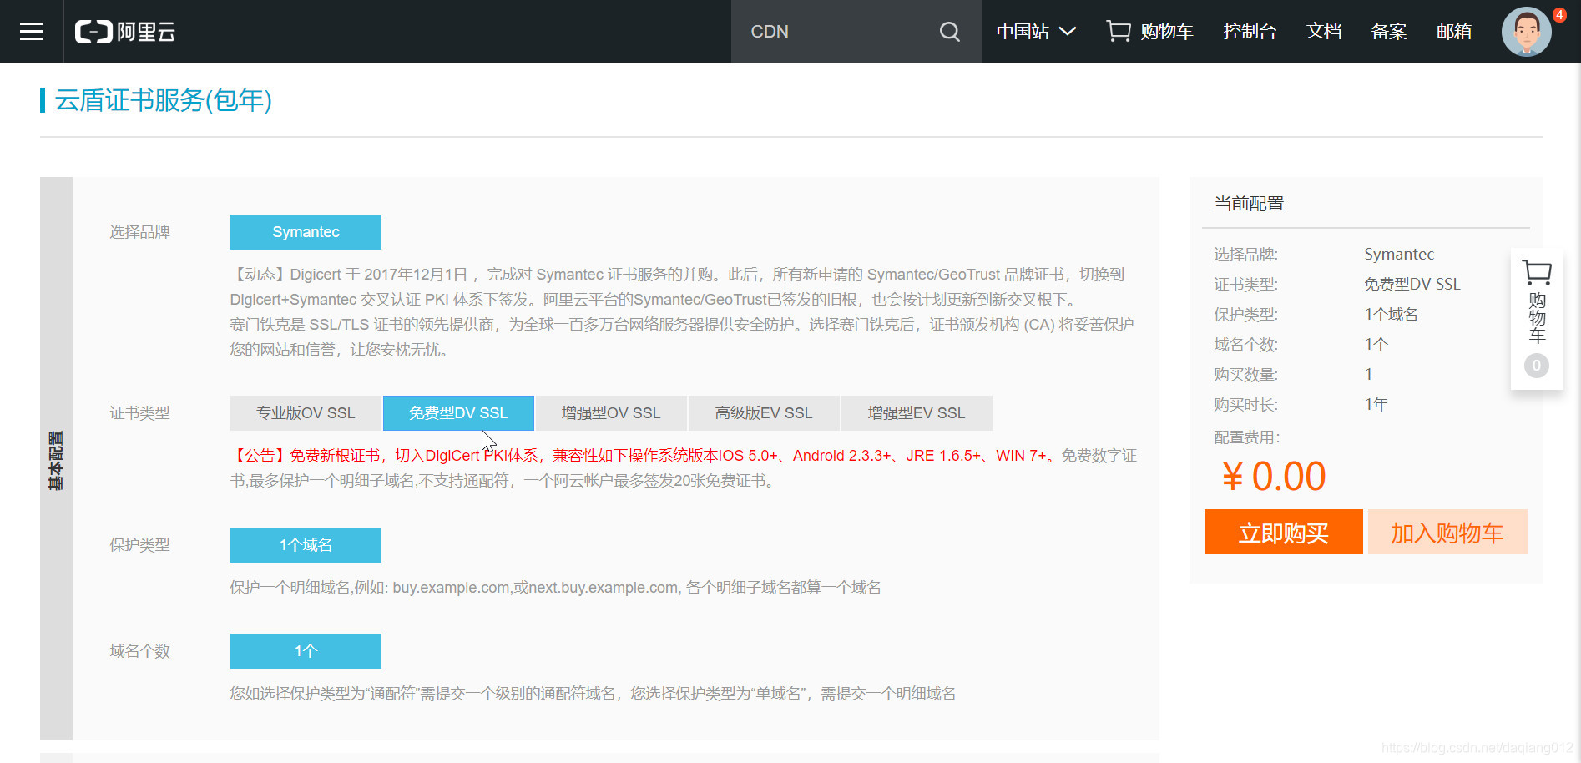Select 专业版OV SSL certificate type

pos(306,413)
